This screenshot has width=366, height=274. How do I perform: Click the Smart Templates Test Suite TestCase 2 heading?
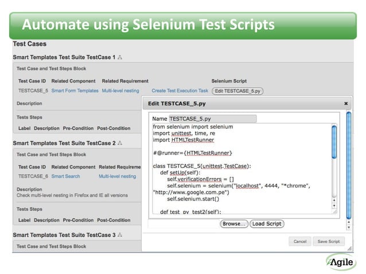click(x=64, y=142)
